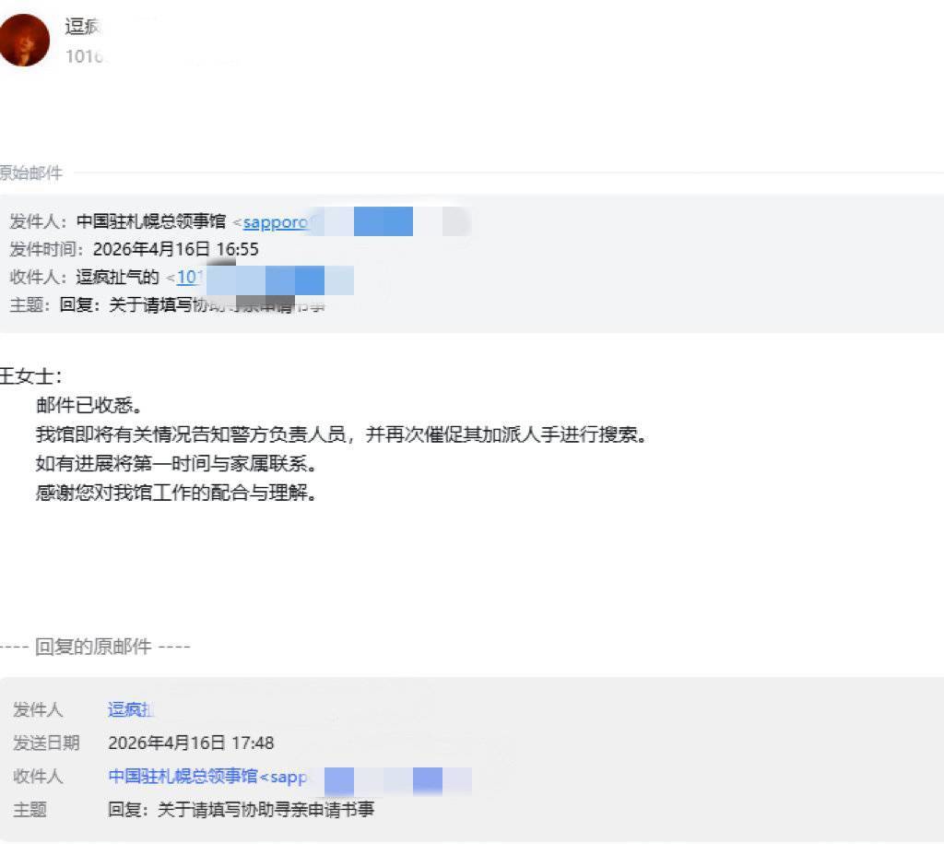Screen dimensions: 944x844
Task: Select the line 如有进展将第一时间与家属联系
Action: pyautogui.click(x=176, y=463)
